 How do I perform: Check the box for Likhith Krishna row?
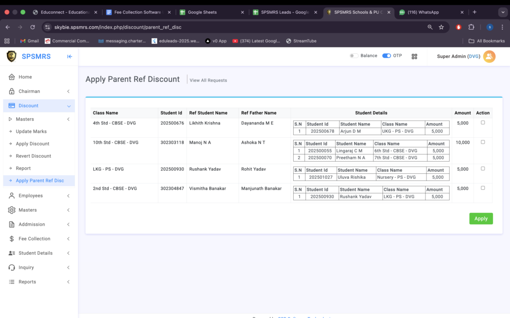pos(483,122)
